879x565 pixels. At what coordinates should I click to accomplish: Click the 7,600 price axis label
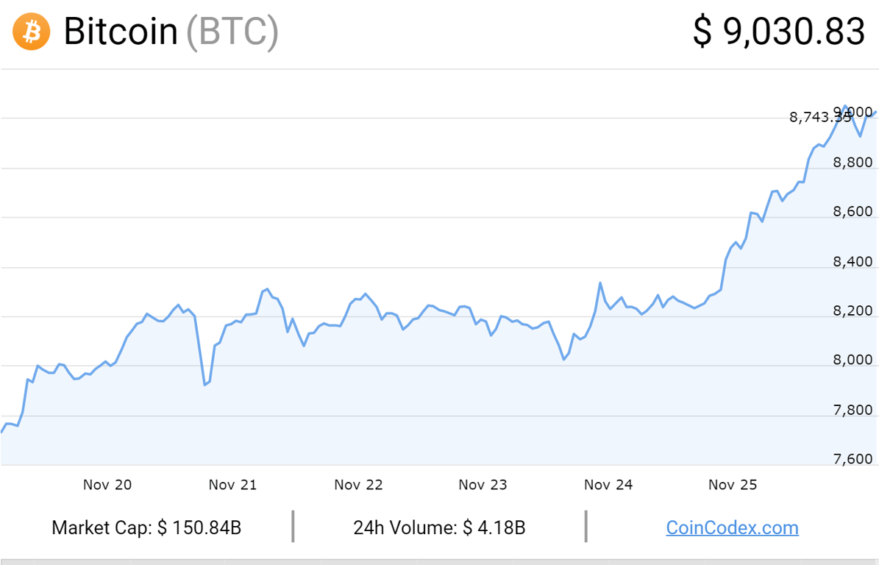coord(853,459)
